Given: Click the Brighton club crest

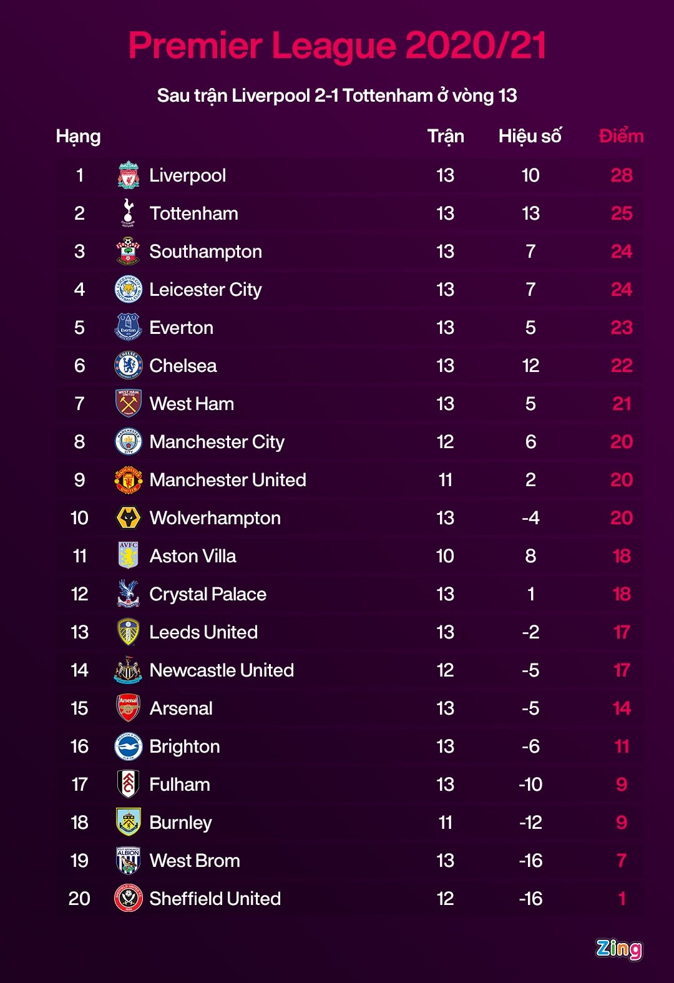Looking at the screenshot, I should (x=129, y=746).
